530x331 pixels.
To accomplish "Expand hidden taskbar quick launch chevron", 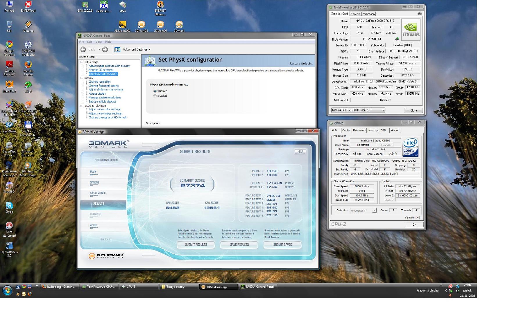I will 37,286.
